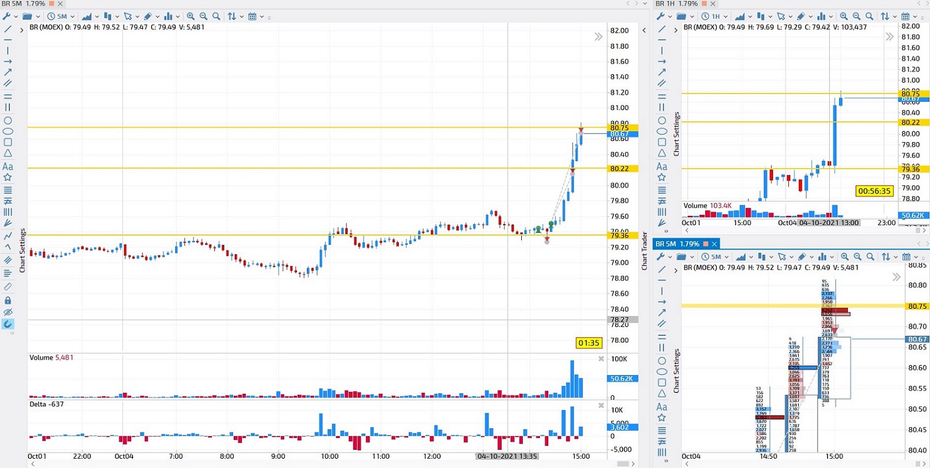930x468 pixels.
Task: Expand folder dropdown arrow in main 5M chart
Action: [x=38, y=17]
